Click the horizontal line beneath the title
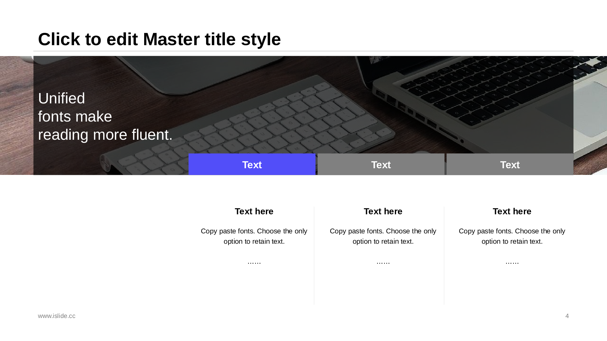 (303, 51)
